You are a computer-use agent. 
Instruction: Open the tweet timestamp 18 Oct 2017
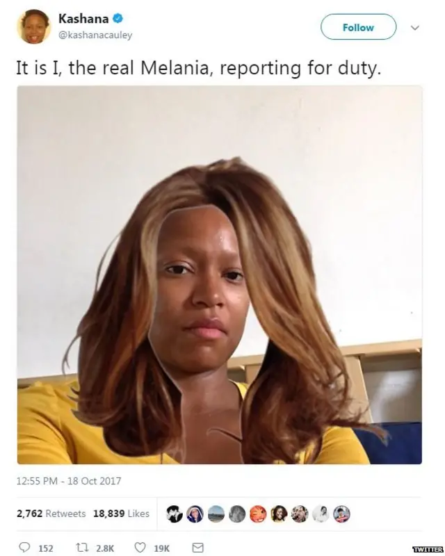tap(69, 481)
